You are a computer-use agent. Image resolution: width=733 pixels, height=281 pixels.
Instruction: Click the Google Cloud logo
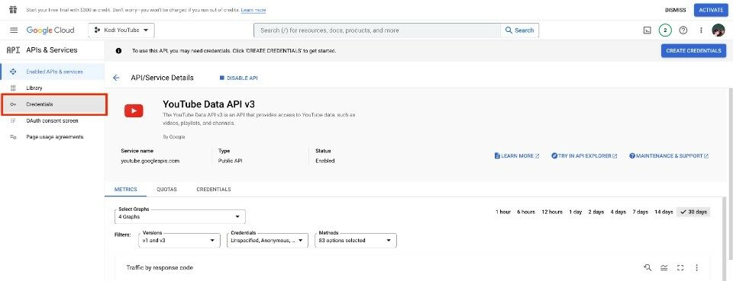(x=50, y=30)
